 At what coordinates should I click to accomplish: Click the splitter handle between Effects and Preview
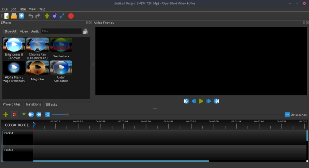93,65
